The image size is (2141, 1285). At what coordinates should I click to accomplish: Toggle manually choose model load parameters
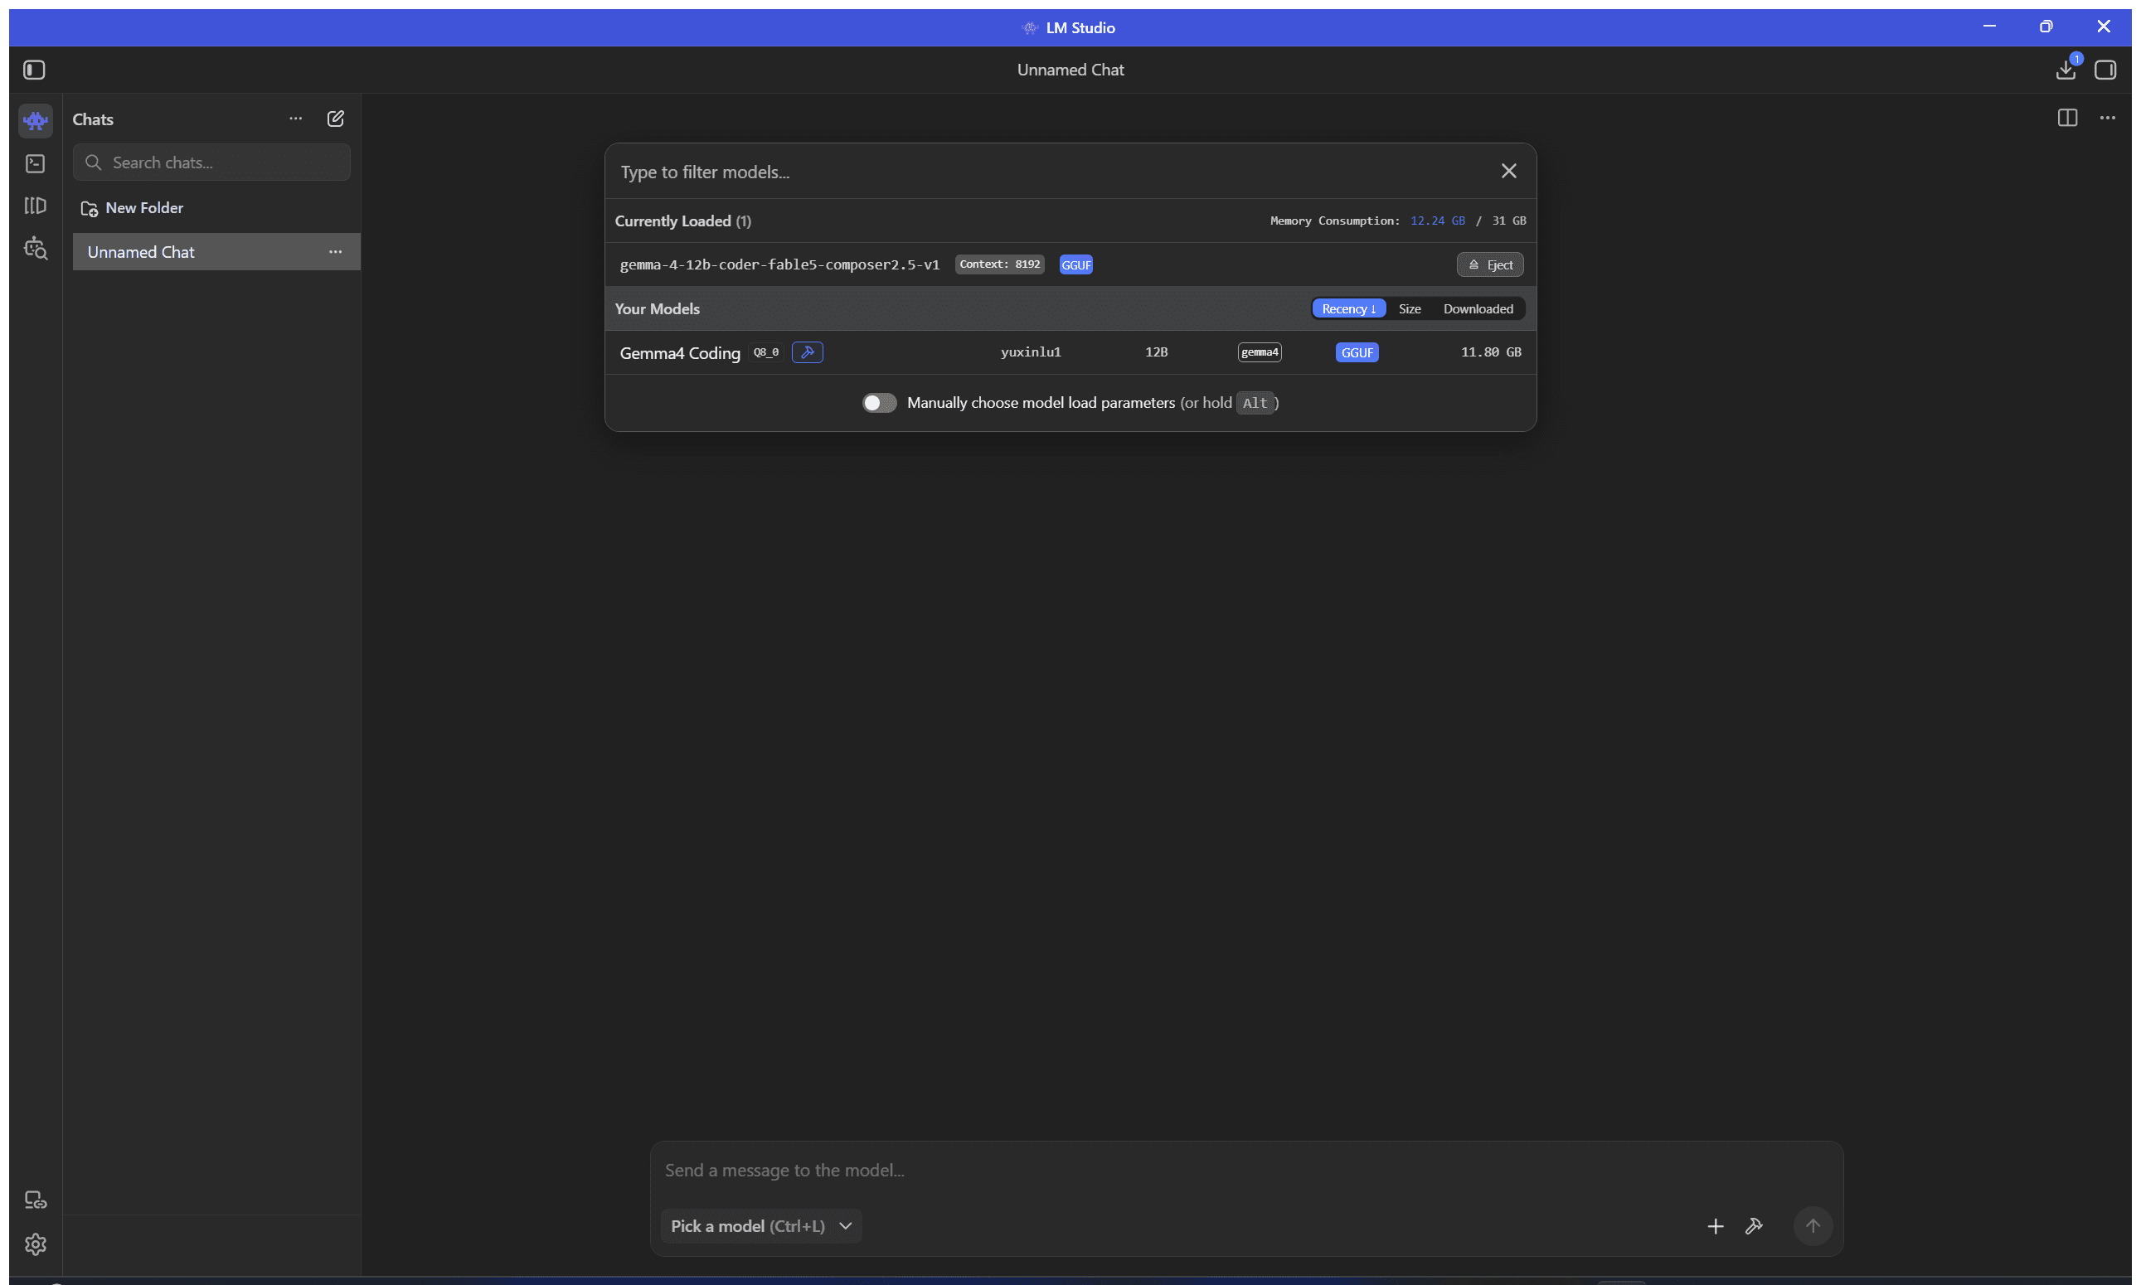point(879,403)
